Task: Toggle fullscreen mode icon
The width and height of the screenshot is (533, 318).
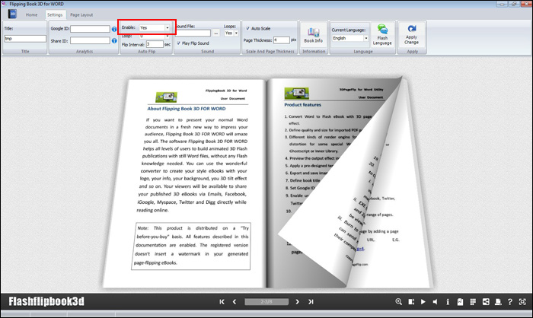Action: point(522,302)
